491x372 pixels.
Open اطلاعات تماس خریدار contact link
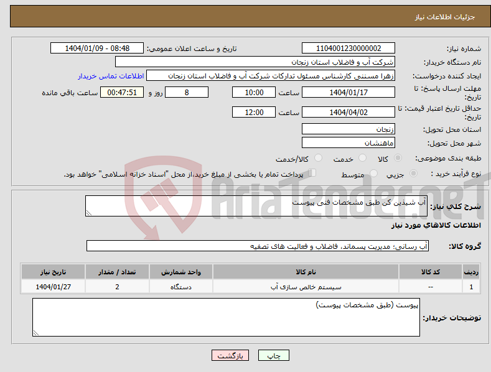[111, 76]
